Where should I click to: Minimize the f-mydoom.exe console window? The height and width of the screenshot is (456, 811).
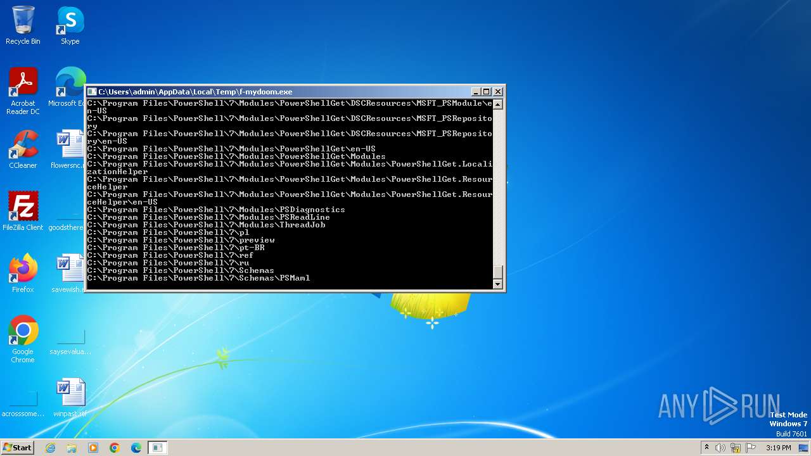click(476, 92)
